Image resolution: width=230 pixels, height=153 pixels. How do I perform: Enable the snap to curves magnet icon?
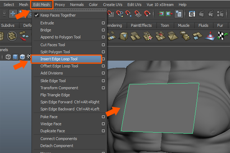tap(120, 14)
